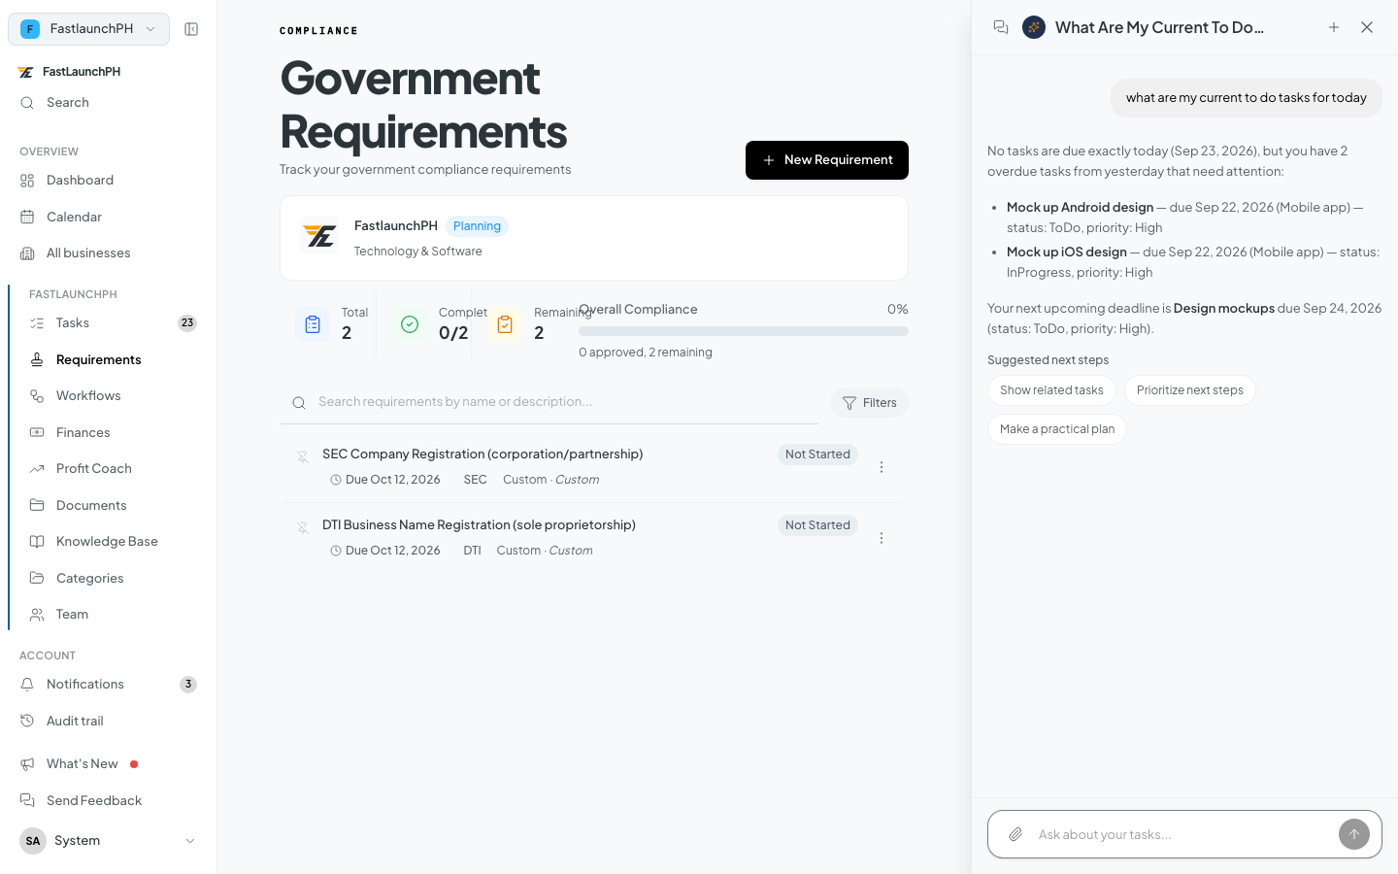Open the Audit trail page
This screenshot has width=1398, height=874.
tap(108, 721)
